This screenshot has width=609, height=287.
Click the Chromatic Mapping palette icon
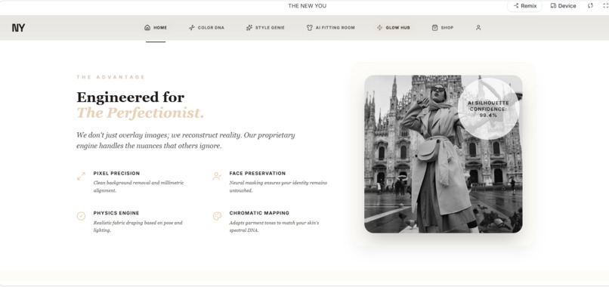coord(217,216)
